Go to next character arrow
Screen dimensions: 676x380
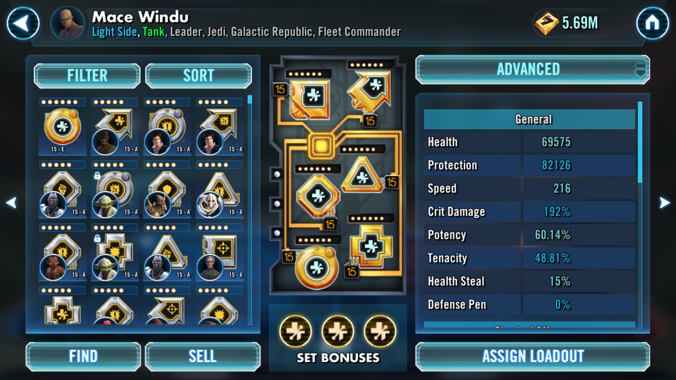(664, 203)
